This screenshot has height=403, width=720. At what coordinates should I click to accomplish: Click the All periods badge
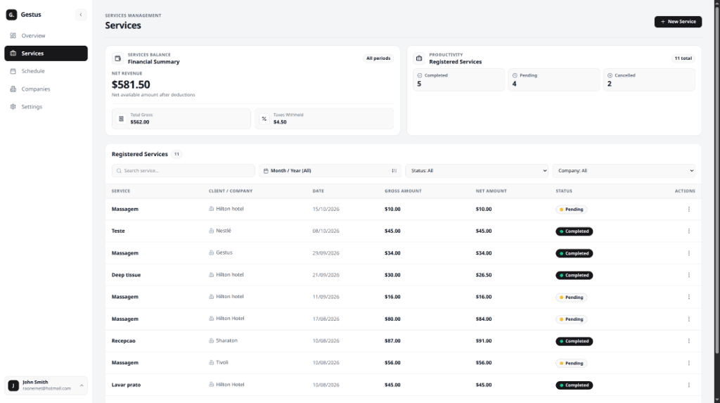378,58
